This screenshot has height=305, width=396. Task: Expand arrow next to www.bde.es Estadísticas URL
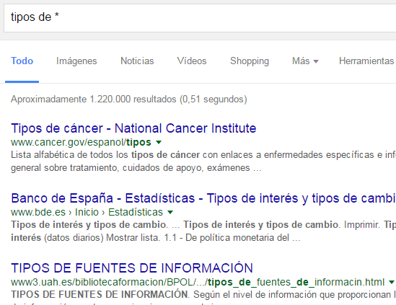pyautogui.click(x=170, y=212)
